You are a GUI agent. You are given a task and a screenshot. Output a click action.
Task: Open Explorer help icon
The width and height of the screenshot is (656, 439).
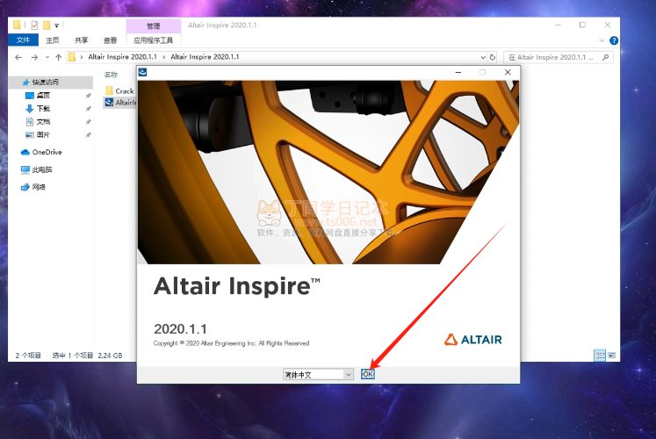pyautogui.click(x=613, y=40)
